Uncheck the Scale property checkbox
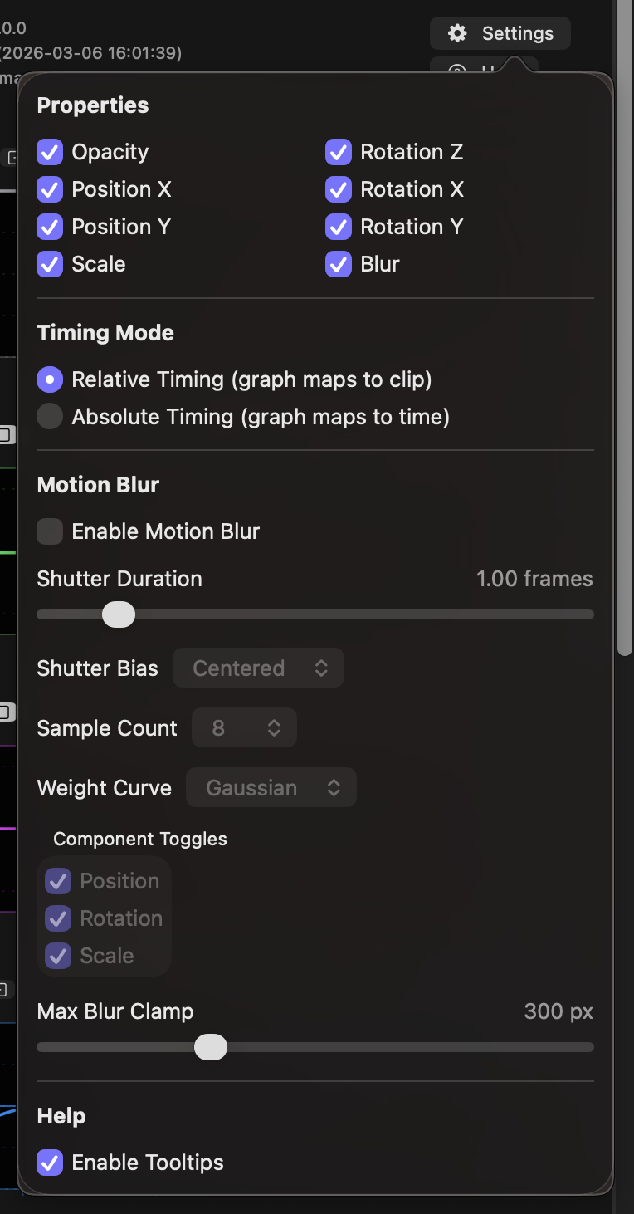 coord(50,264)
